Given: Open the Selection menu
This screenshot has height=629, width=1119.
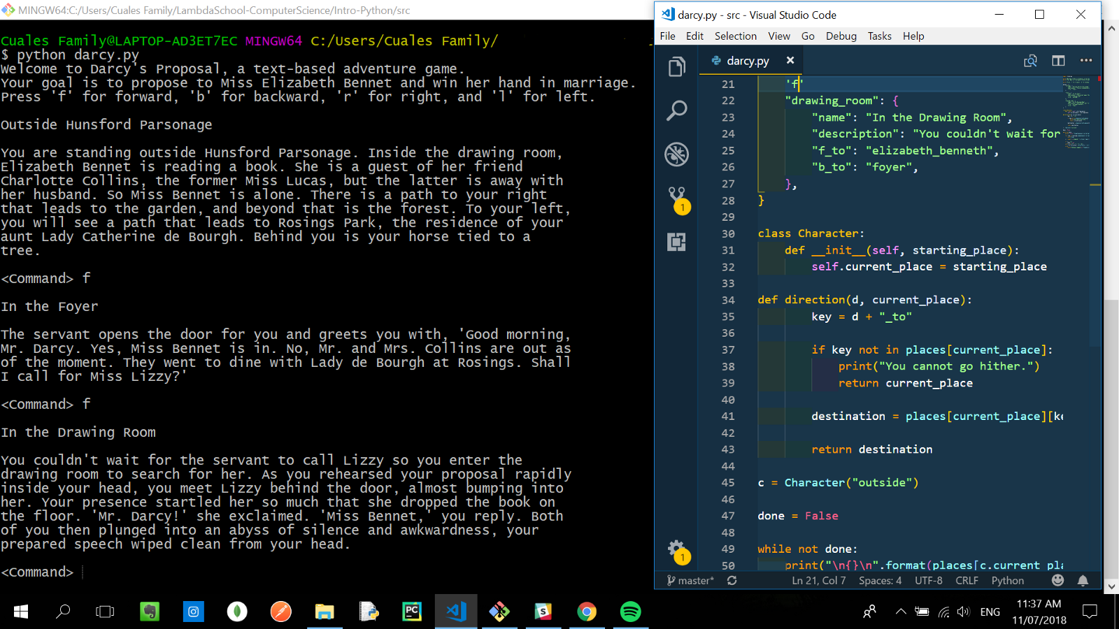Looking at the screenshot, I should click(735, 36).
